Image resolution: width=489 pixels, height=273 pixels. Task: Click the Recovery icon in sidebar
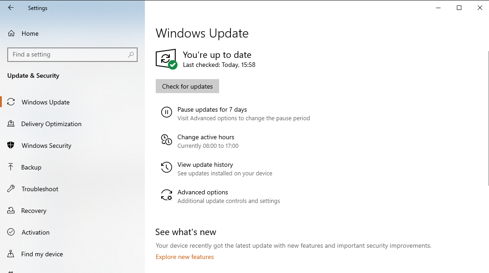[x=11, y=211]
